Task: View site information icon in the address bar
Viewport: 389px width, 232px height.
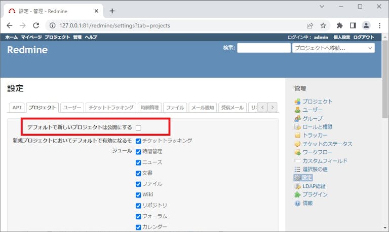Action: (52, 25)
